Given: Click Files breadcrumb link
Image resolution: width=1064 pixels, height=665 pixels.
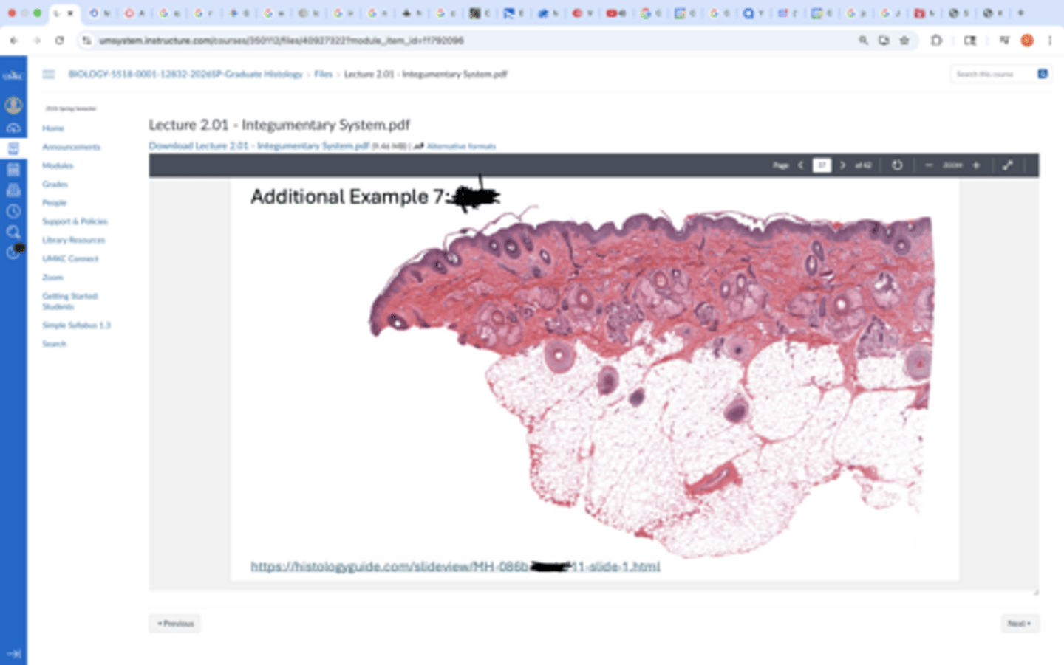Looking at the screenshot, I should (x=323, y=74).
